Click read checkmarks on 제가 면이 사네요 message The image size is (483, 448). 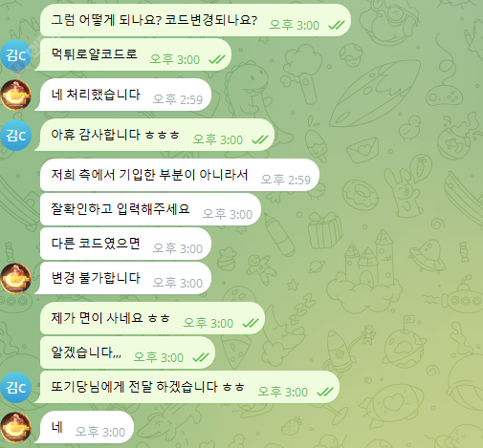point(251,323)
